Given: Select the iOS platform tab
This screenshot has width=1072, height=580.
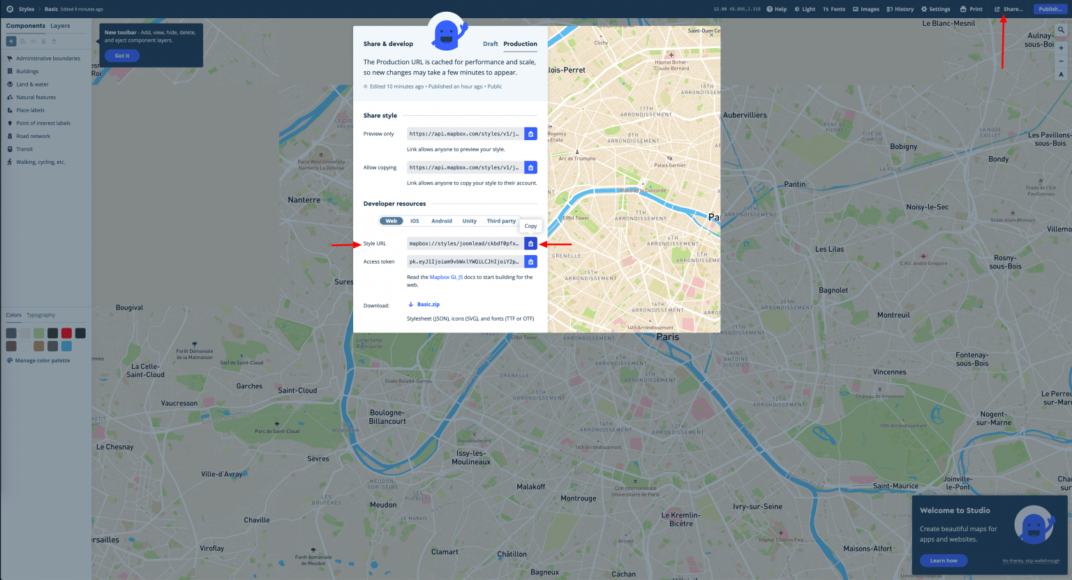Looking at the screenshot, I should tap(415, 220).
